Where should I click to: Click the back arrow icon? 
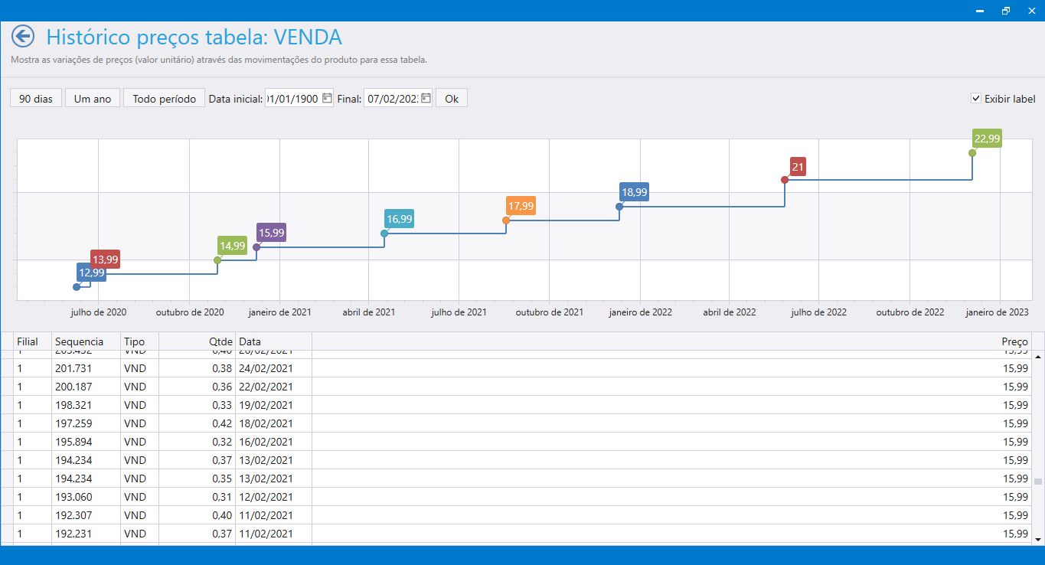click(x=23, y=37)
